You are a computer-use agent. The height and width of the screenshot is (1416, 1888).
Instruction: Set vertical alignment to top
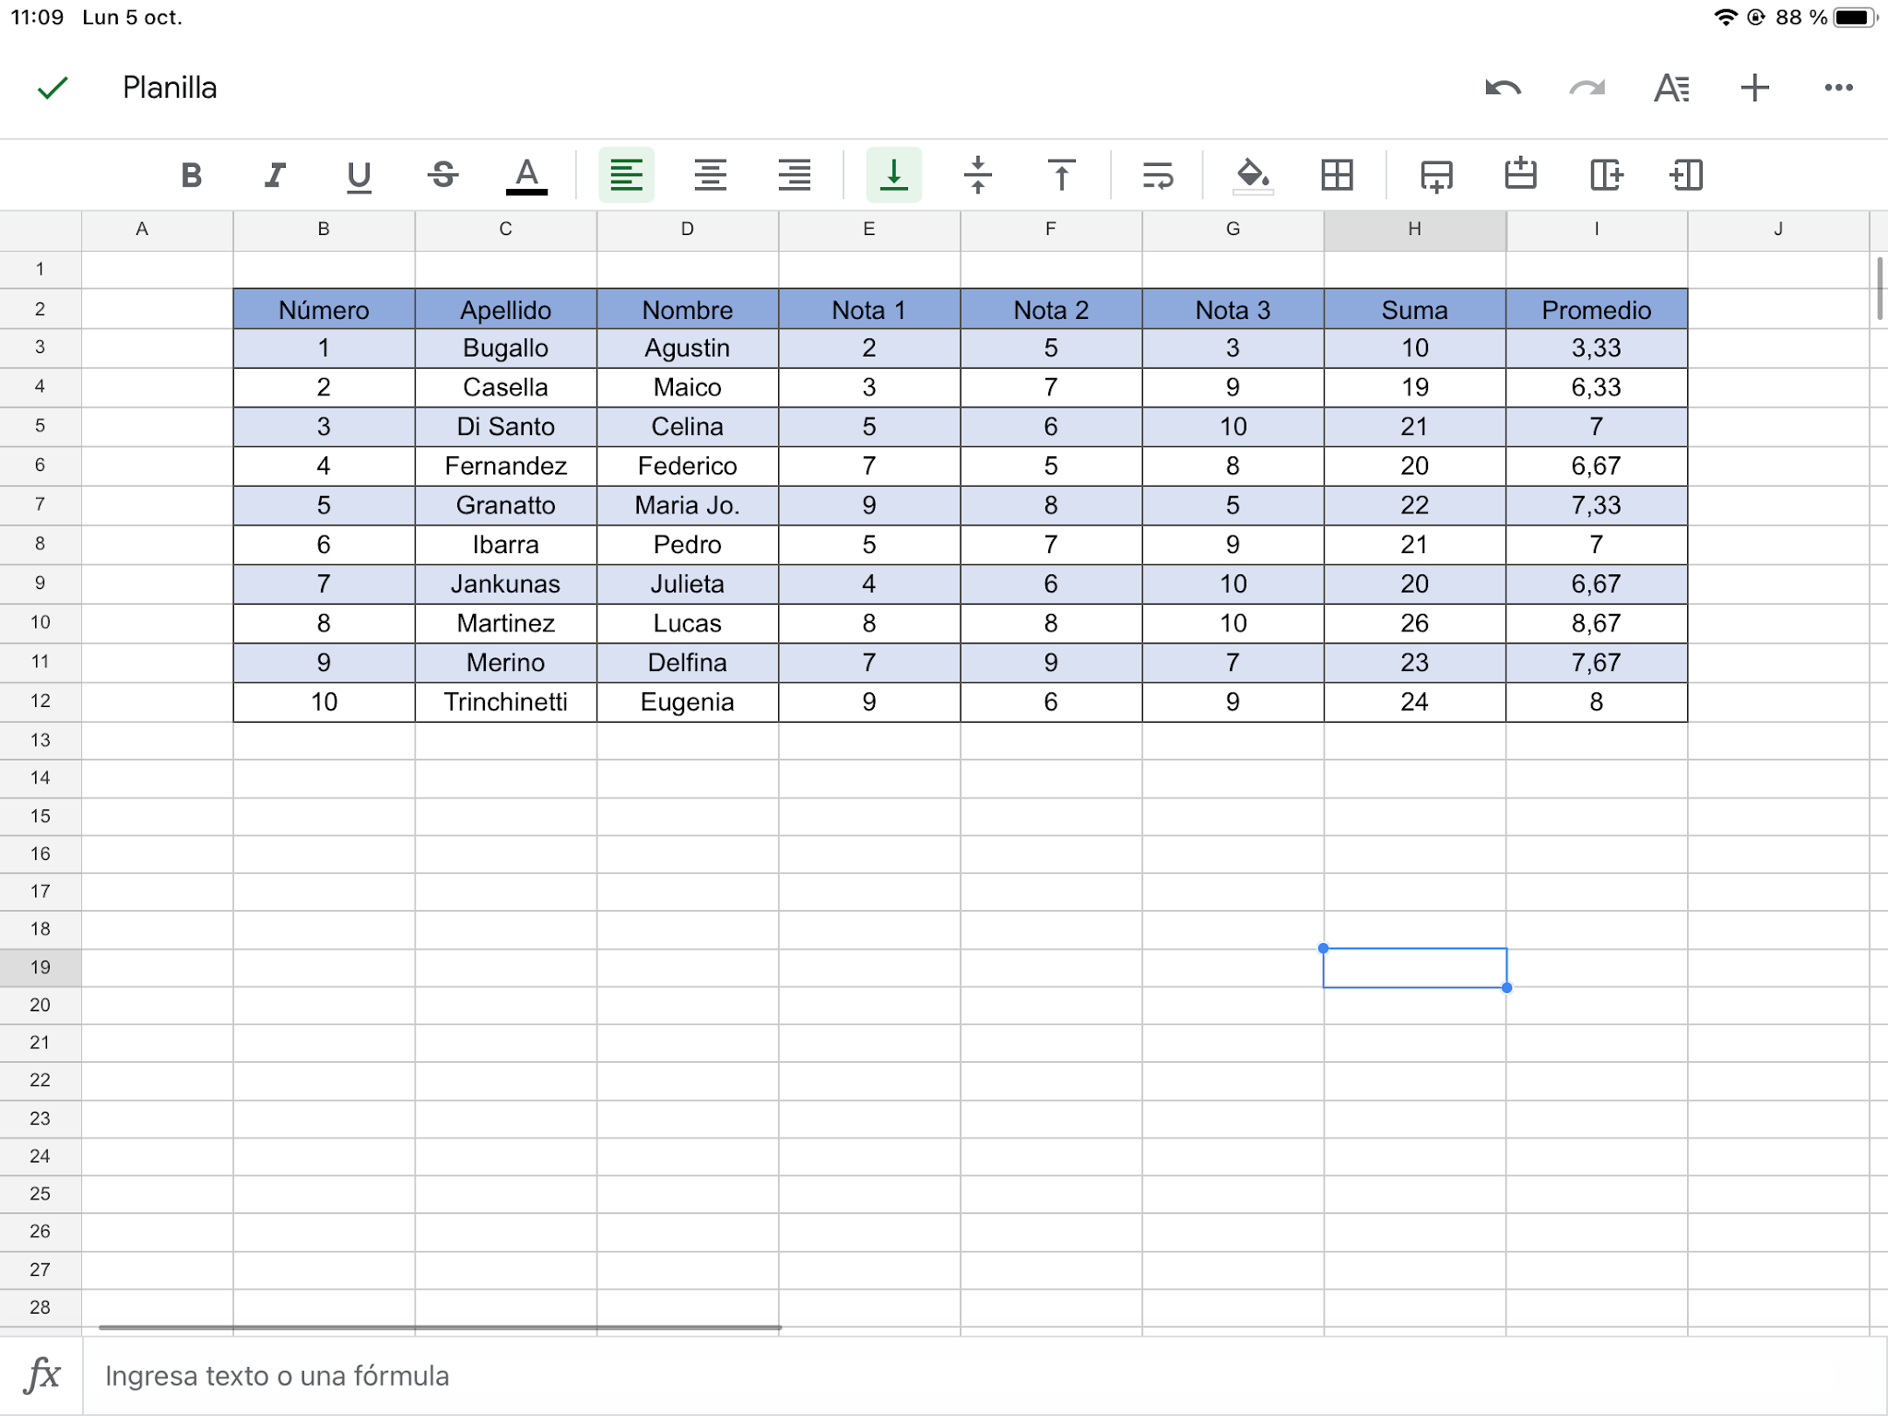(x=1061, y=175)
